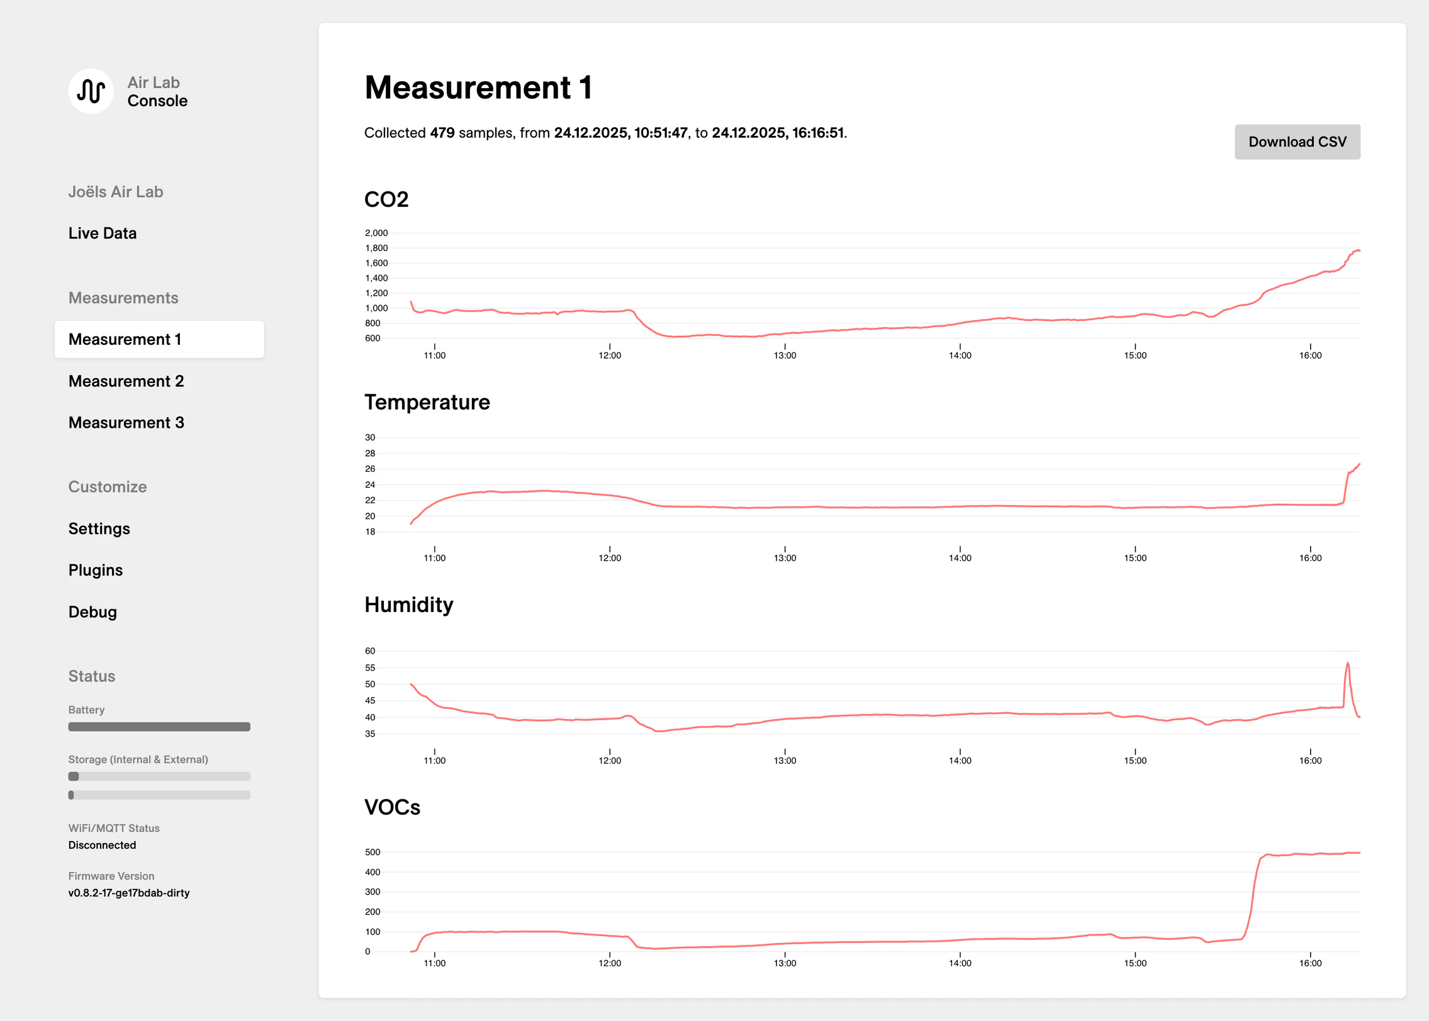
Task: Switch to Measurement 3
Action: pyautogui.click(x=126, y=422)
